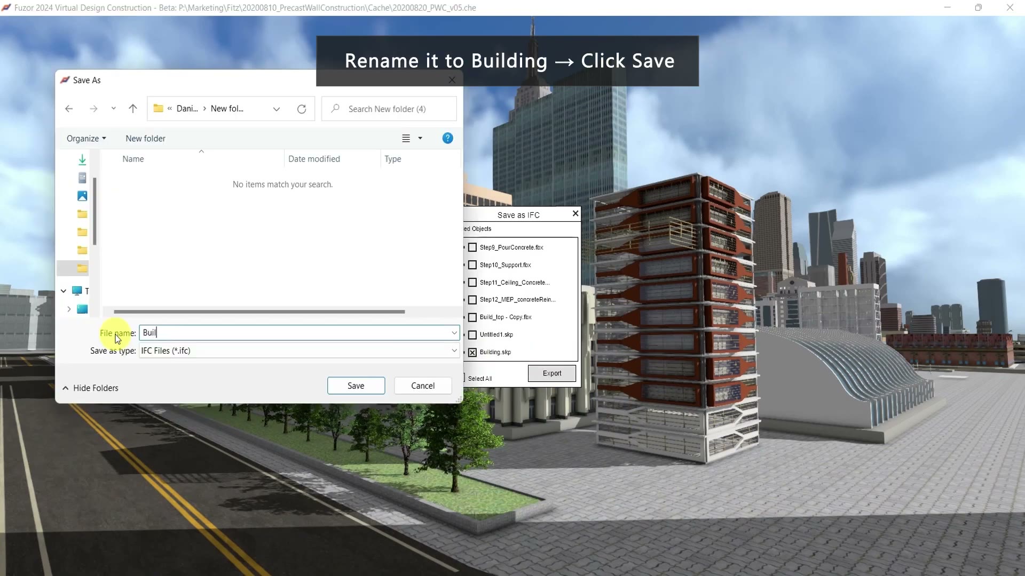Sort files by the Type column

tap(393, 159)
